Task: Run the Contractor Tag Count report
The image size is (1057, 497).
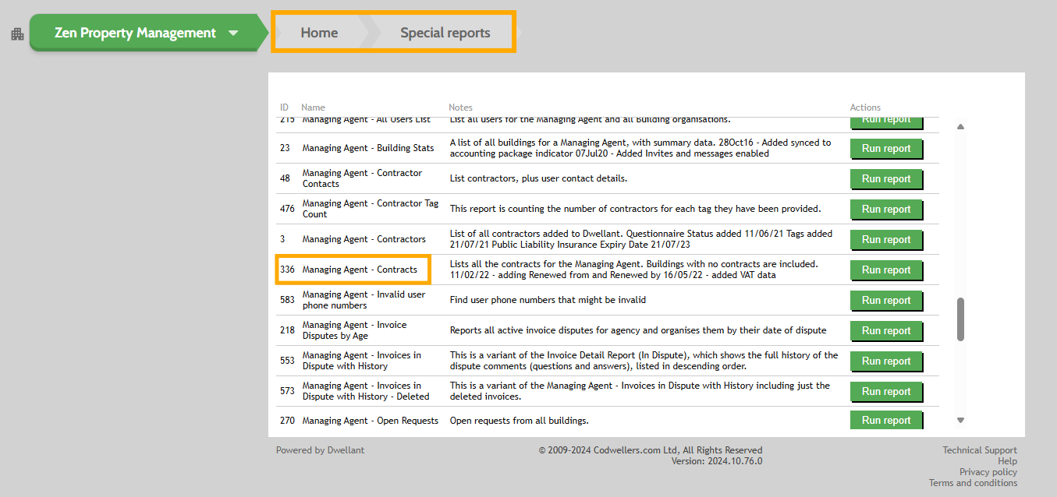Action: tap(886, 209)
